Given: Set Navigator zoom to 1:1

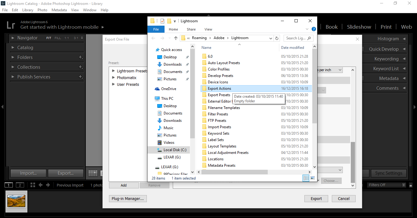Looking at the screenshot, I should [67, 38].
